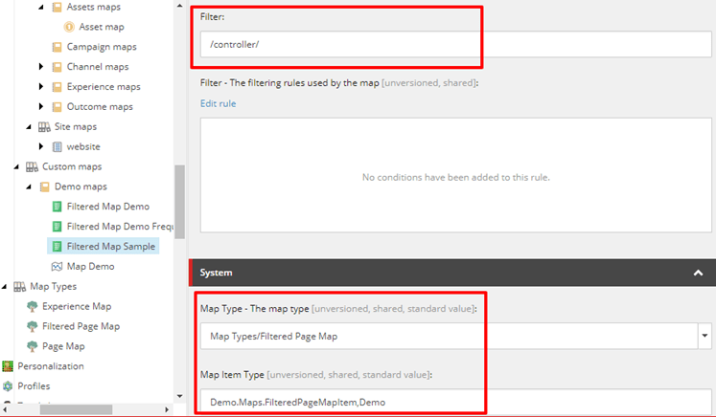This screenshot has width=716, height=417.
Task: Collapse the Site maps node
Action: (29, 127)
